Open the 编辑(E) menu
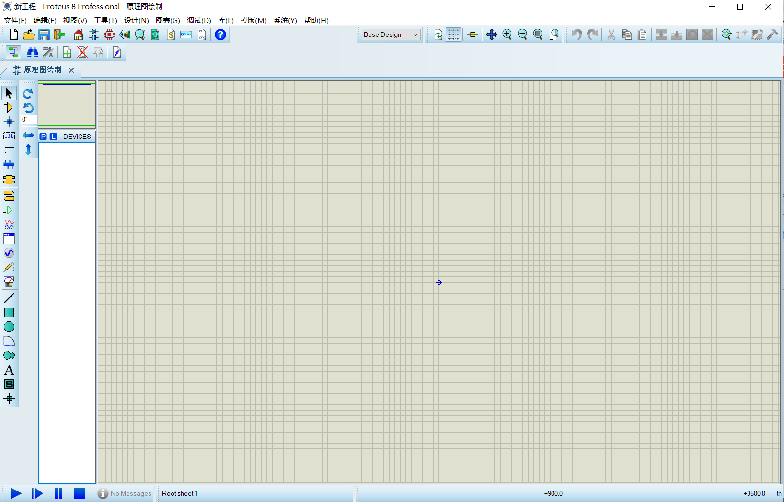784x502 pixels. (45, 20)
